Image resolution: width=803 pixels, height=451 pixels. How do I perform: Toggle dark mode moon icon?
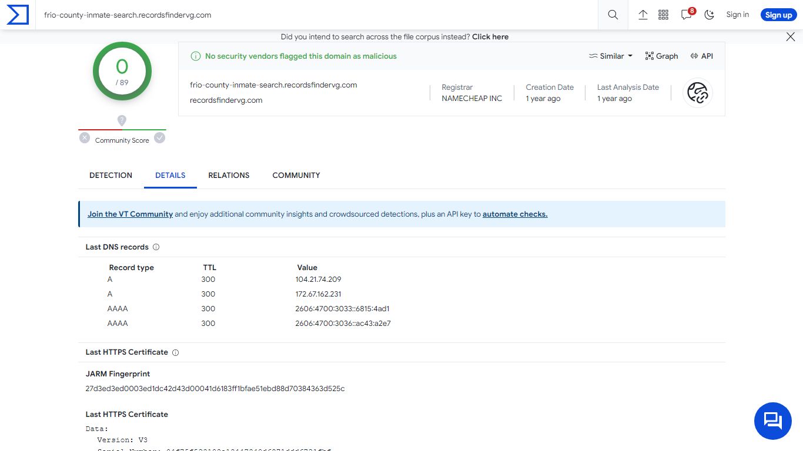[710, 15]
